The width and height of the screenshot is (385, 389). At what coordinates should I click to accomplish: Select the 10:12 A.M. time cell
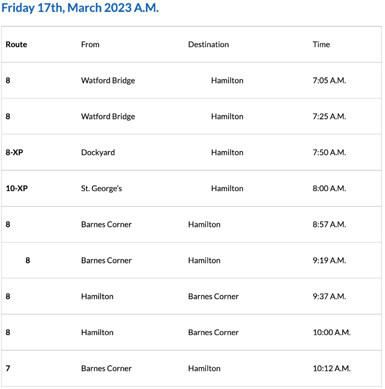point(332,368)
